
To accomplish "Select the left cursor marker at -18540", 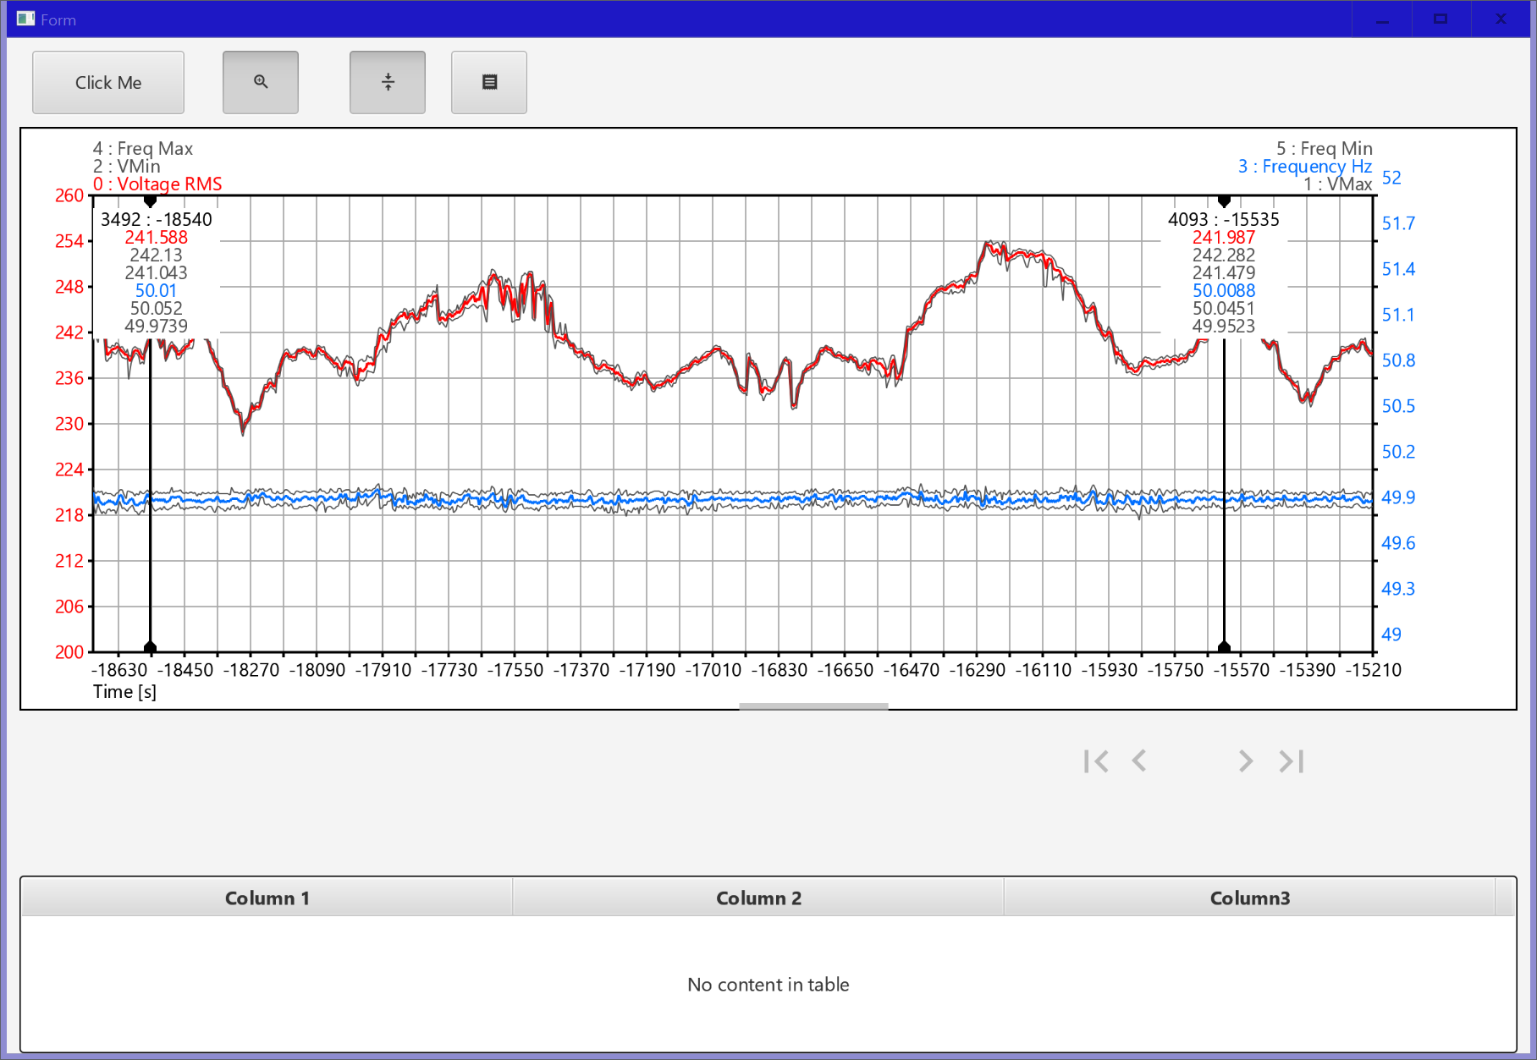I will coord(150,201).
